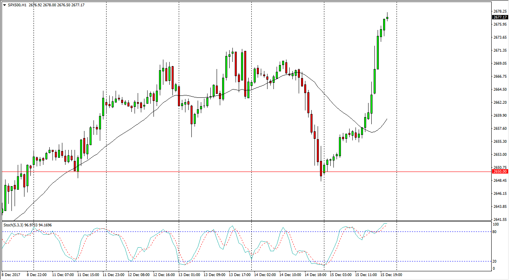
Task: Click the 8 Dec 2017 date label
Action: (12, 274)
